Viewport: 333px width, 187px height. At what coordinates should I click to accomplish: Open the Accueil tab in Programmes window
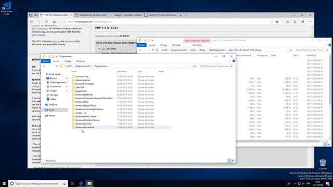point(56,61)
